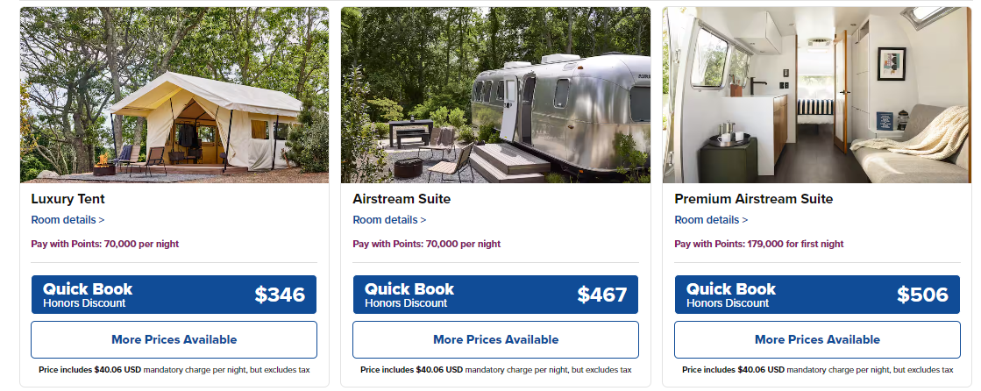The width and height of the screenshot is (981, 391).
Task: Show more prices for Luxury Tent
Action: [x=174, y=339]
